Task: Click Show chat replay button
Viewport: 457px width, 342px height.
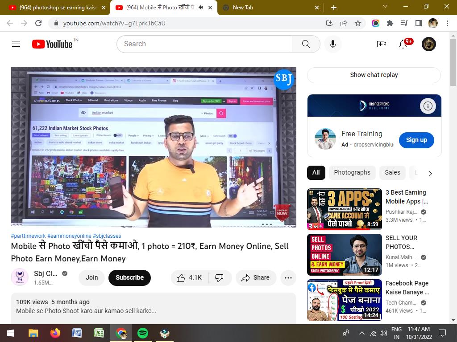Action: click(374, 75)
